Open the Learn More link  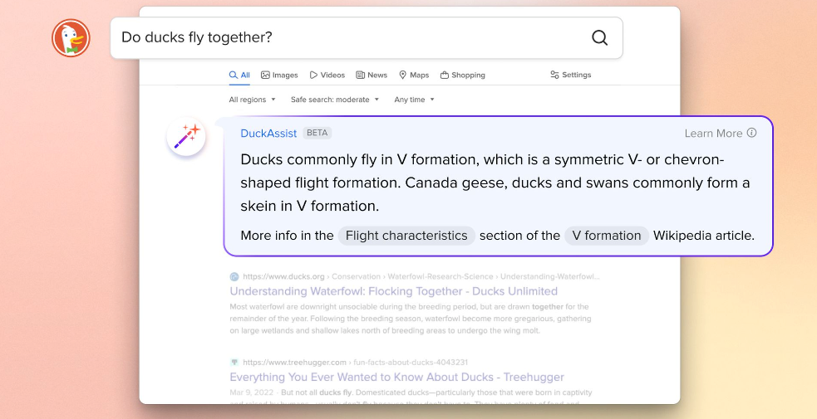pyautogui.click(x=713, y=134)
